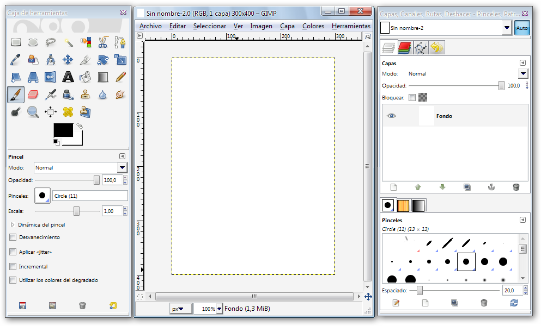Delete the layer with trash icon
Image resolution: width=541 pixels, height=326 pixels.
(515, 187)
